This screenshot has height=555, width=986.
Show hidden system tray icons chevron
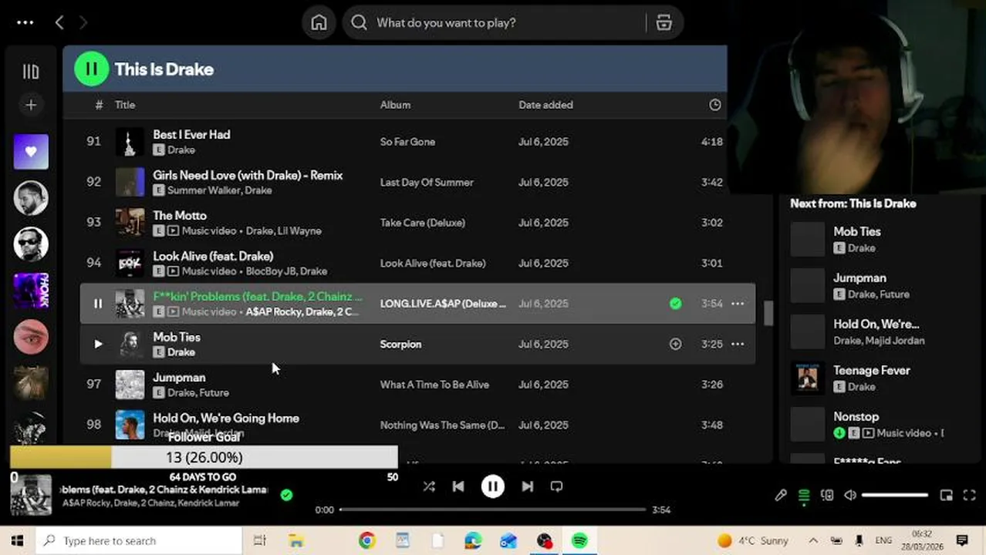[813, 541]
